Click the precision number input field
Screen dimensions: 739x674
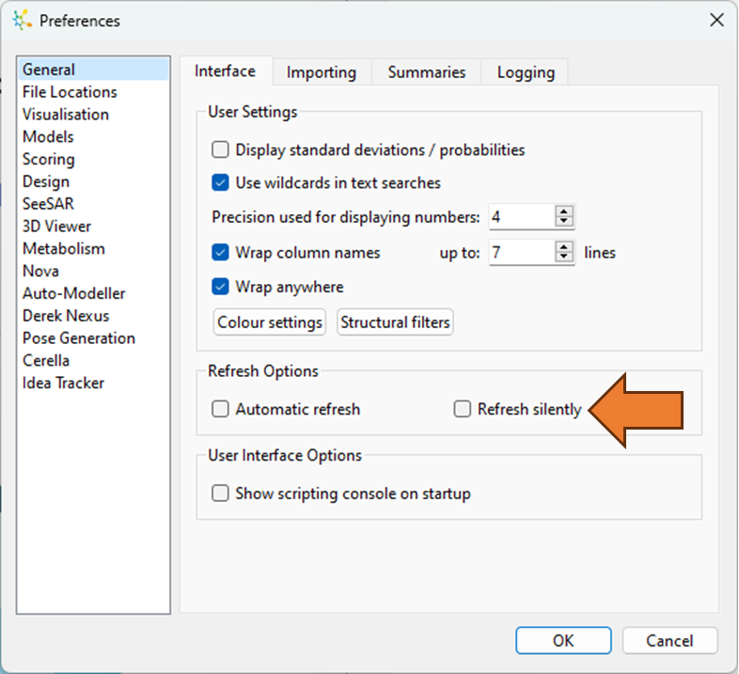coord(522,217)
